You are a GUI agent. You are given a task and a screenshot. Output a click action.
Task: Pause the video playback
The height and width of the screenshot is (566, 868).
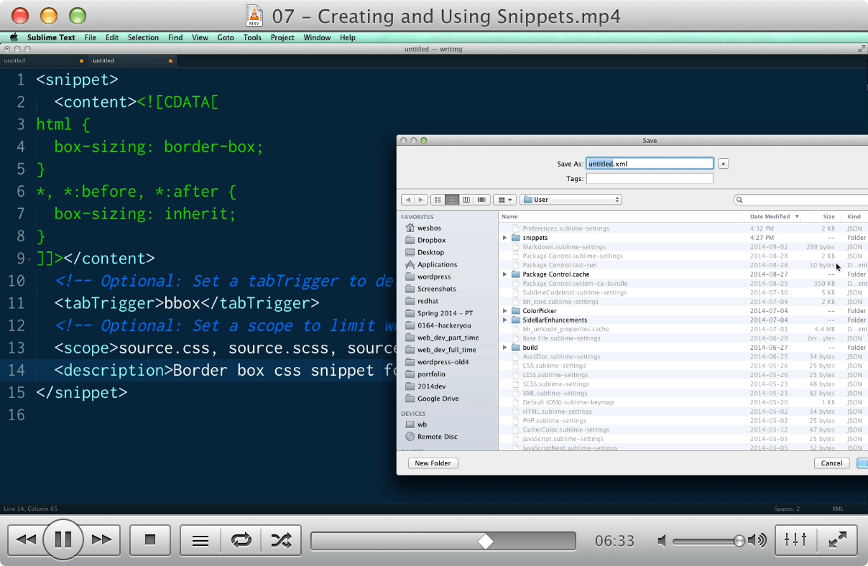(63, 540)
